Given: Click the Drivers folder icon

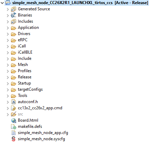Looking at the screenshot, I should tap(13, 34).
